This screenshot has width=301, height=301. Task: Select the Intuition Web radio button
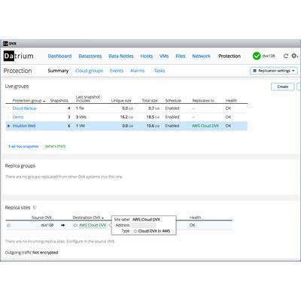point(8,126)
